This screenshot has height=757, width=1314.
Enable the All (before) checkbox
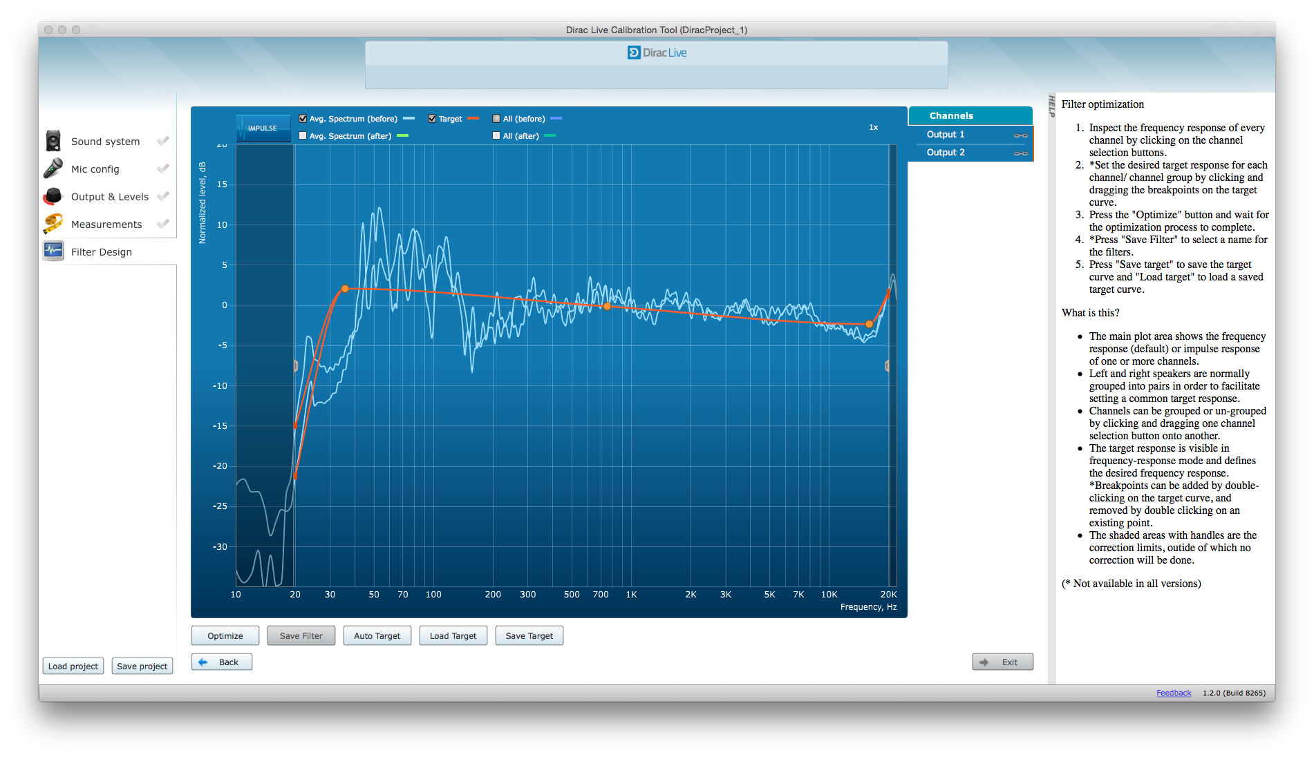pos(496,119)
